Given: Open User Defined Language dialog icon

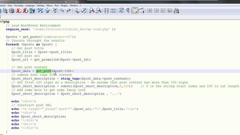Looking at the screenshot, I should (x=141, y=11).
